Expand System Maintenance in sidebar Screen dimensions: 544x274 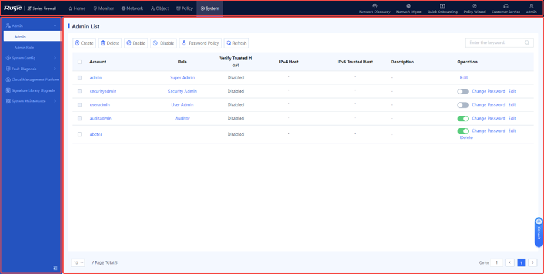[x=55, y=101]
